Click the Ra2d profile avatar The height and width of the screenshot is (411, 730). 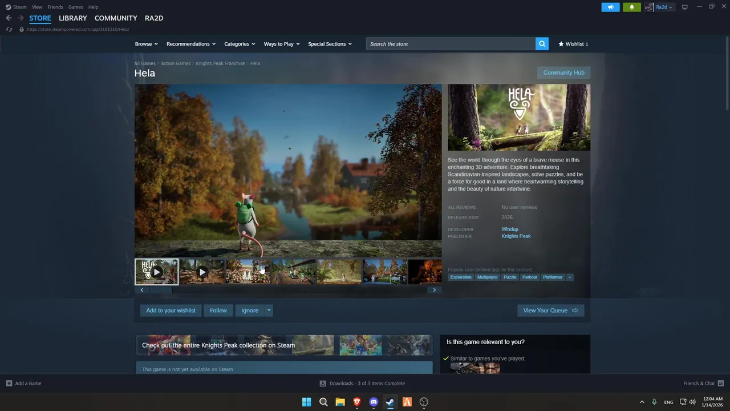click(650, 7)
